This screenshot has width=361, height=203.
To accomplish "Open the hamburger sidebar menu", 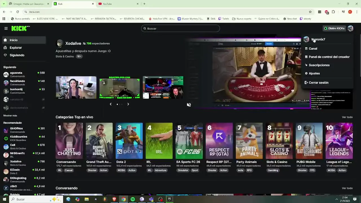I will 6,28.
